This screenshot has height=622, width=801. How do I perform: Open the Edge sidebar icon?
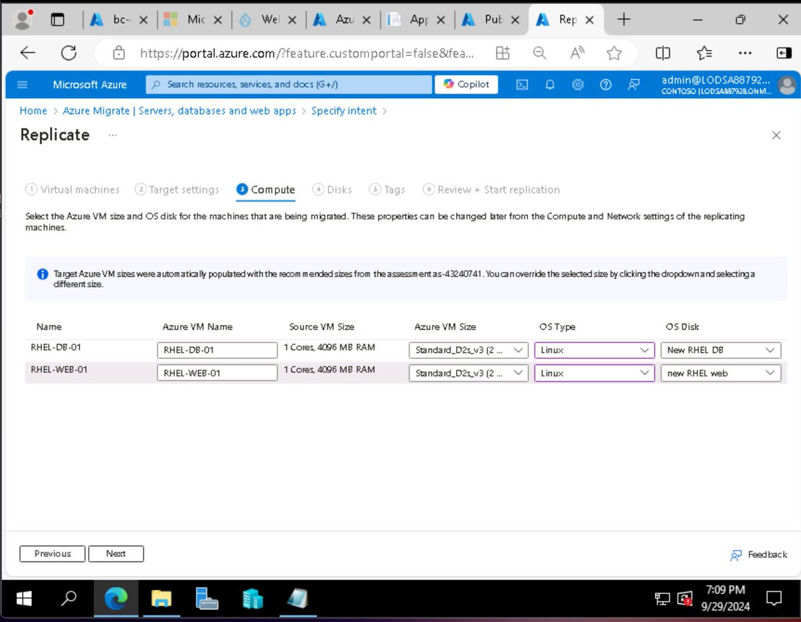784,53
